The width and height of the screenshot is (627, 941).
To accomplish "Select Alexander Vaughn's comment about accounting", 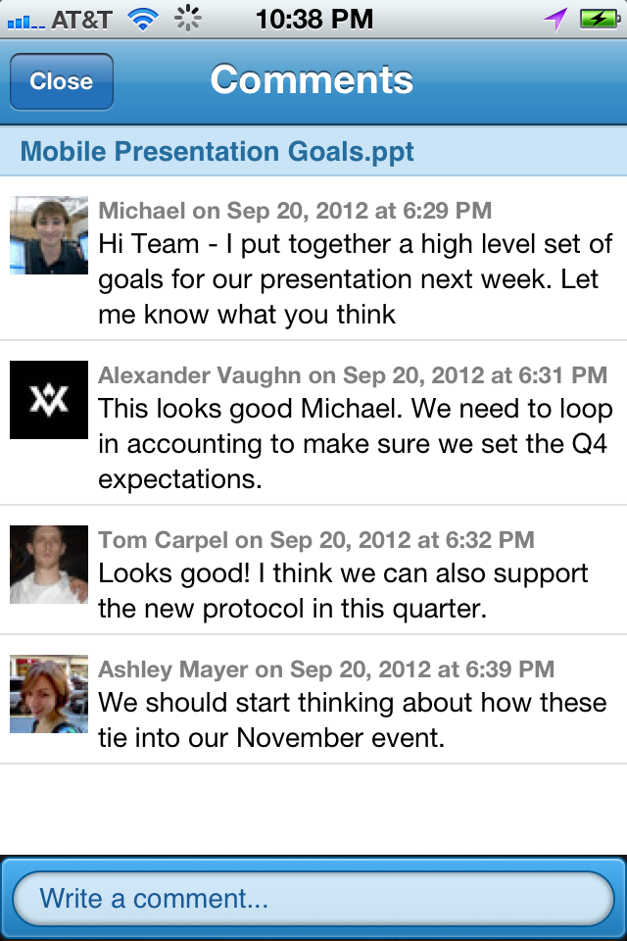I will coord(355,444).
